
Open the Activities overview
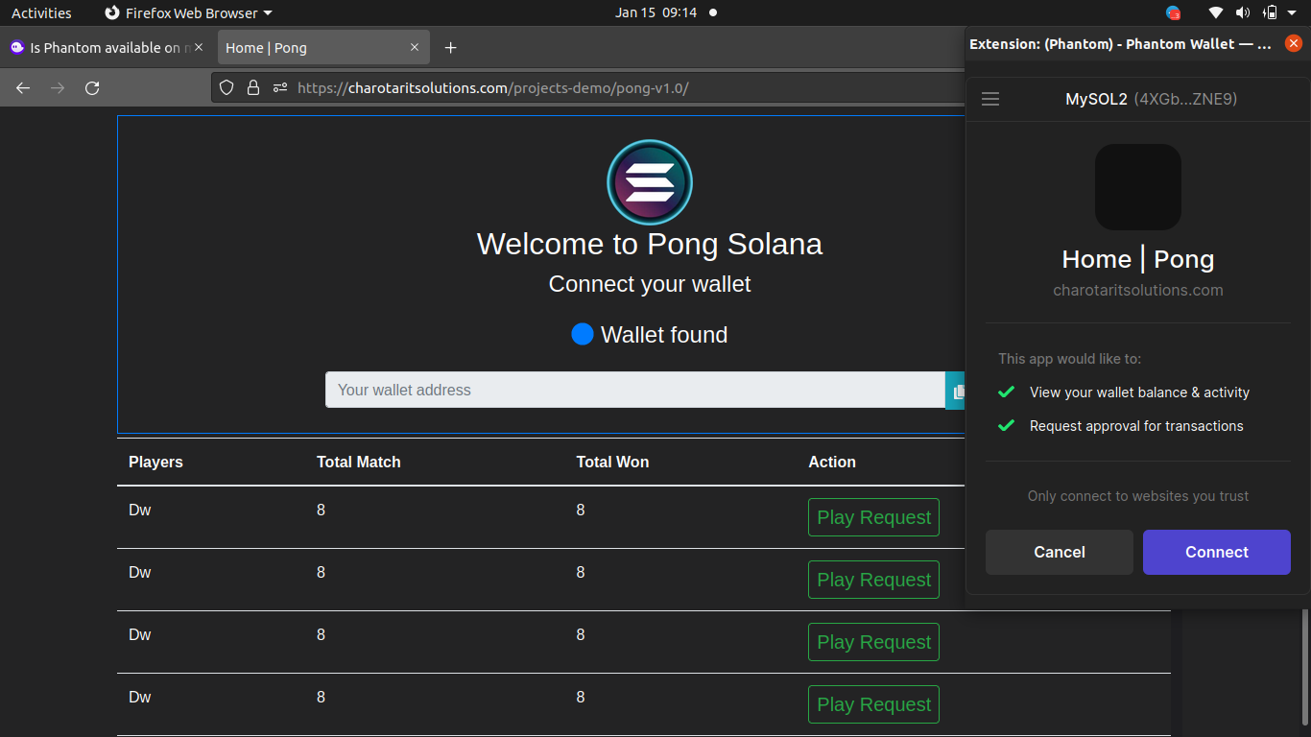coord(41,12)
